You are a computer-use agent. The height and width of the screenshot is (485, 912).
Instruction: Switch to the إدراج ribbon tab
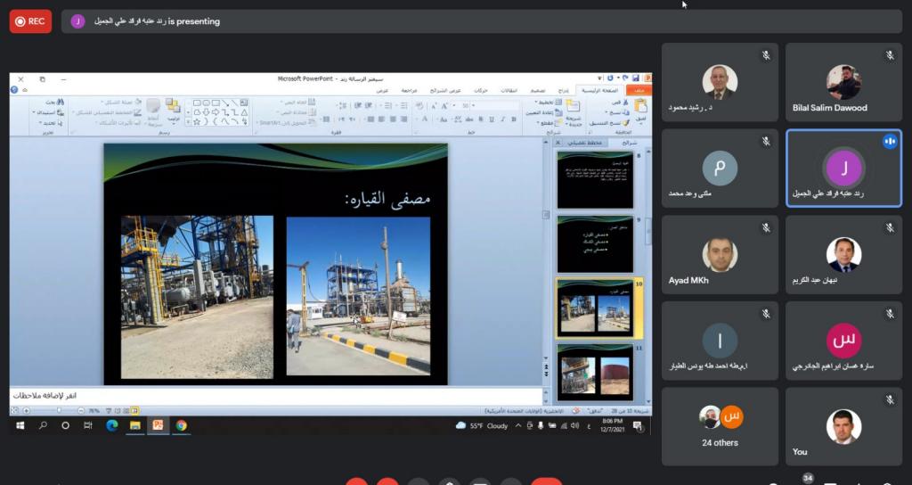click(x=563, y=90)
